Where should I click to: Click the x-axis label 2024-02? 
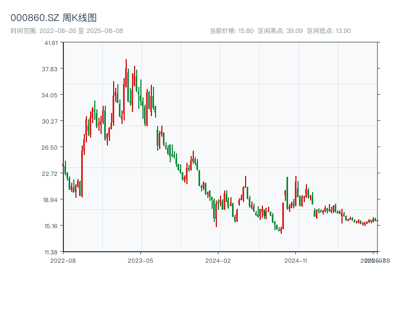click(218, 261)
